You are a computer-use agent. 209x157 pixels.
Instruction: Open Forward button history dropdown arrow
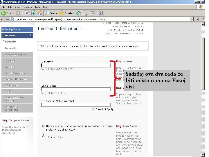(22, 13)
